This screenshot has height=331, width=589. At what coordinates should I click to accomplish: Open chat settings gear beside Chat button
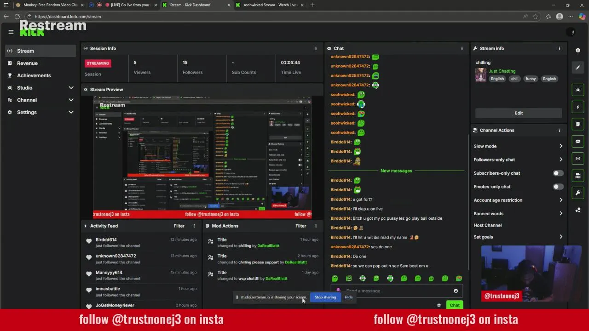pos(439,305)
